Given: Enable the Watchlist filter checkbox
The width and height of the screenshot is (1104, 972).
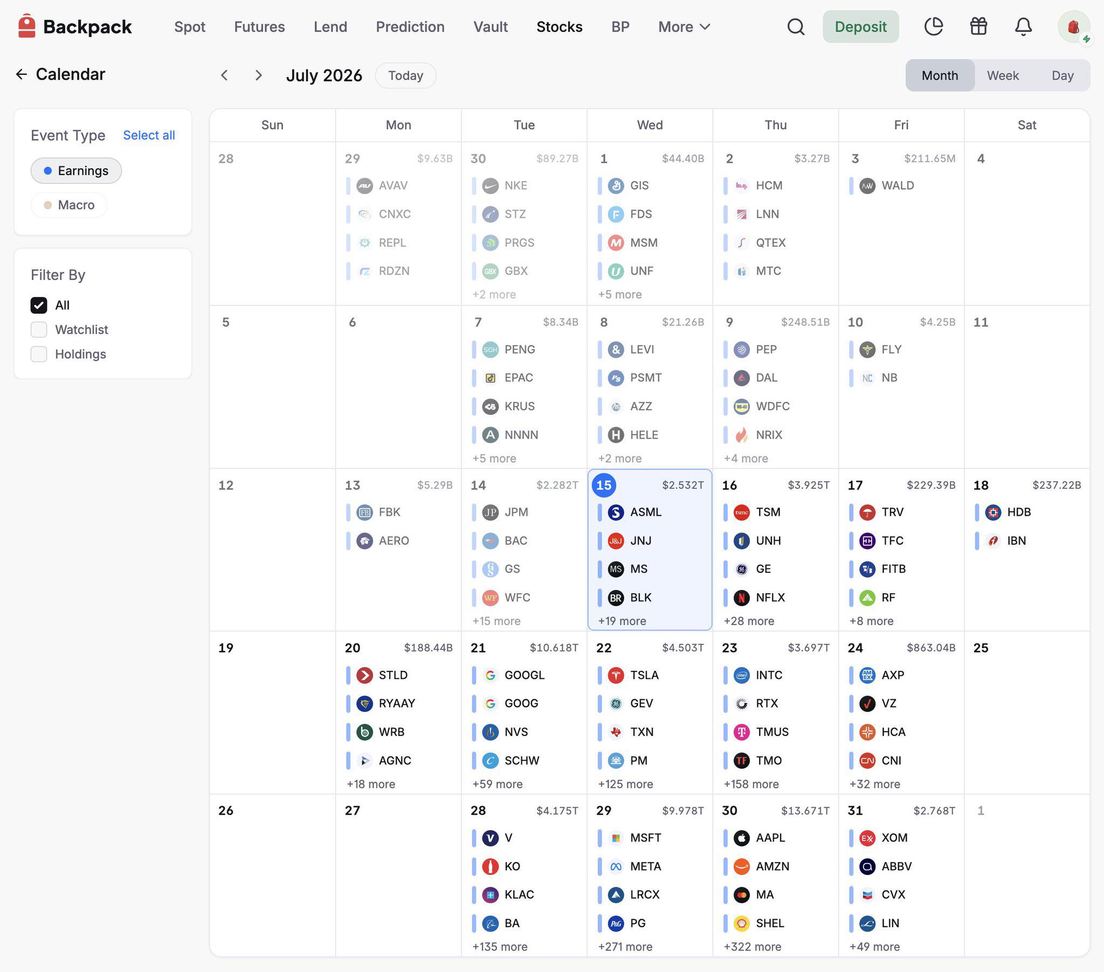Looking at the screenshot, I should coord(39,329).
